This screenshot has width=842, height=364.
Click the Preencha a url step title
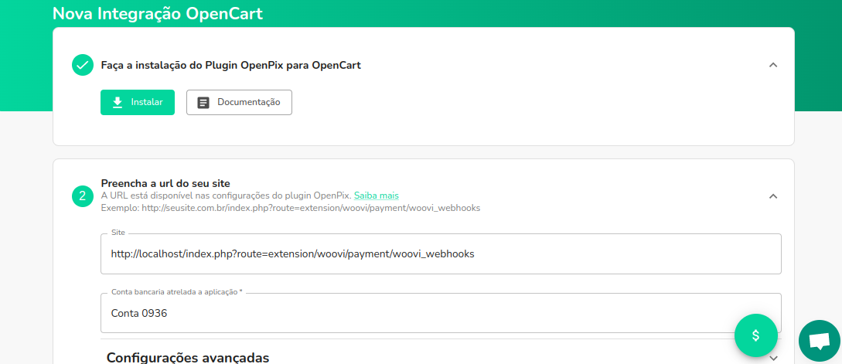pos(165,183)
